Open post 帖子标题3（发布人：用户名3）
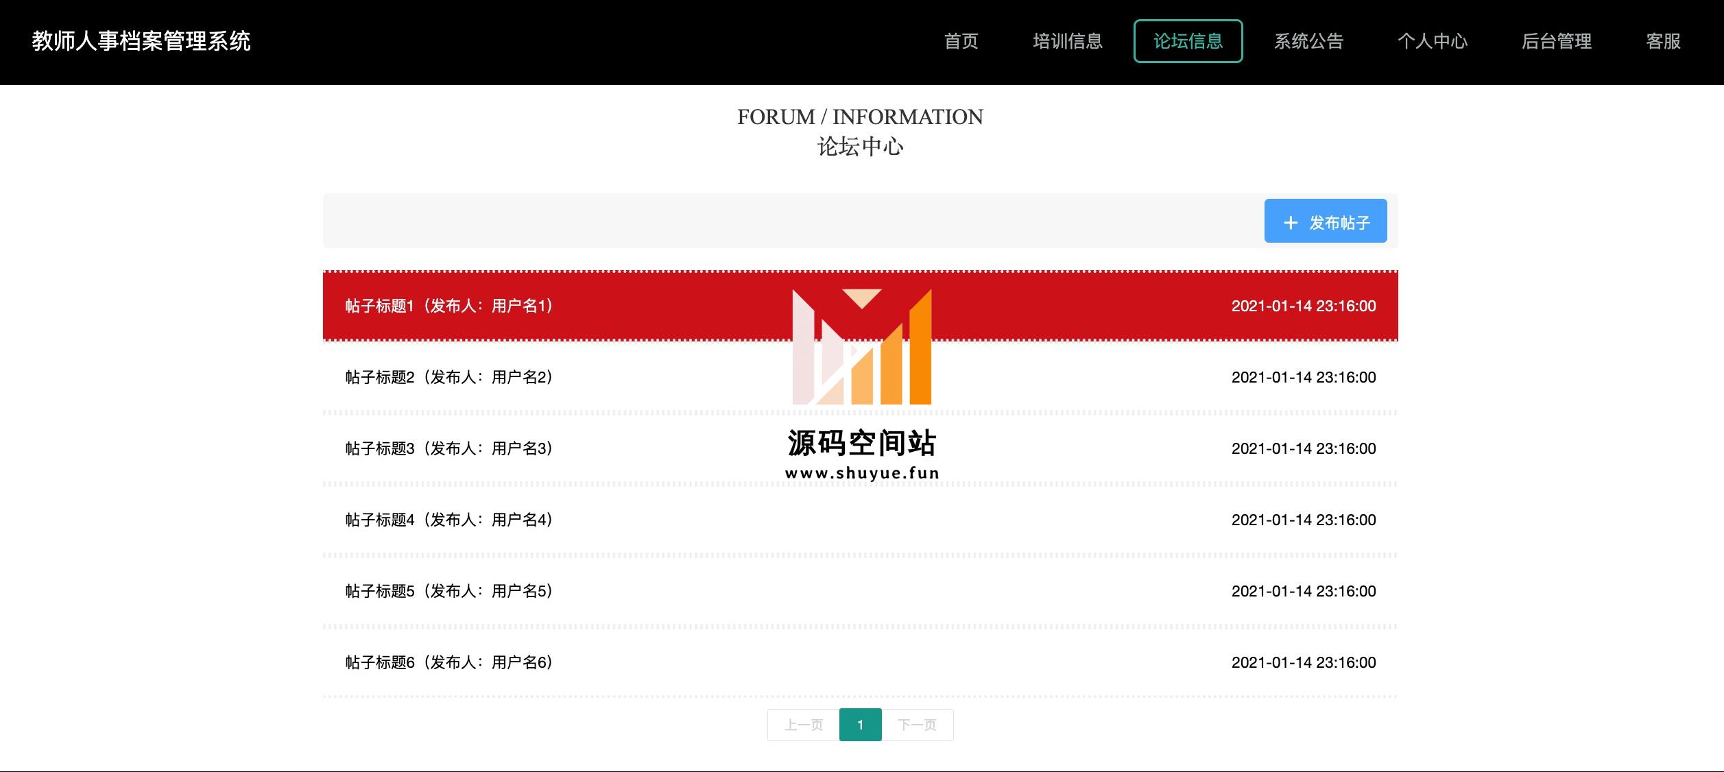 [449, 448]
